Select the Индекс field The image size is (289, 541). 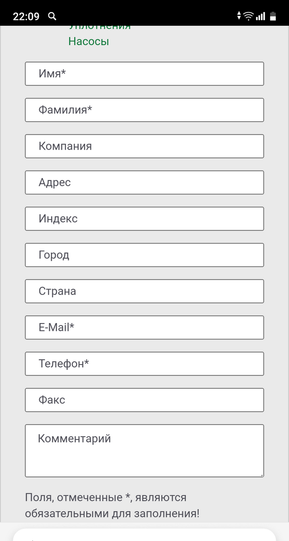pos(144,219)
